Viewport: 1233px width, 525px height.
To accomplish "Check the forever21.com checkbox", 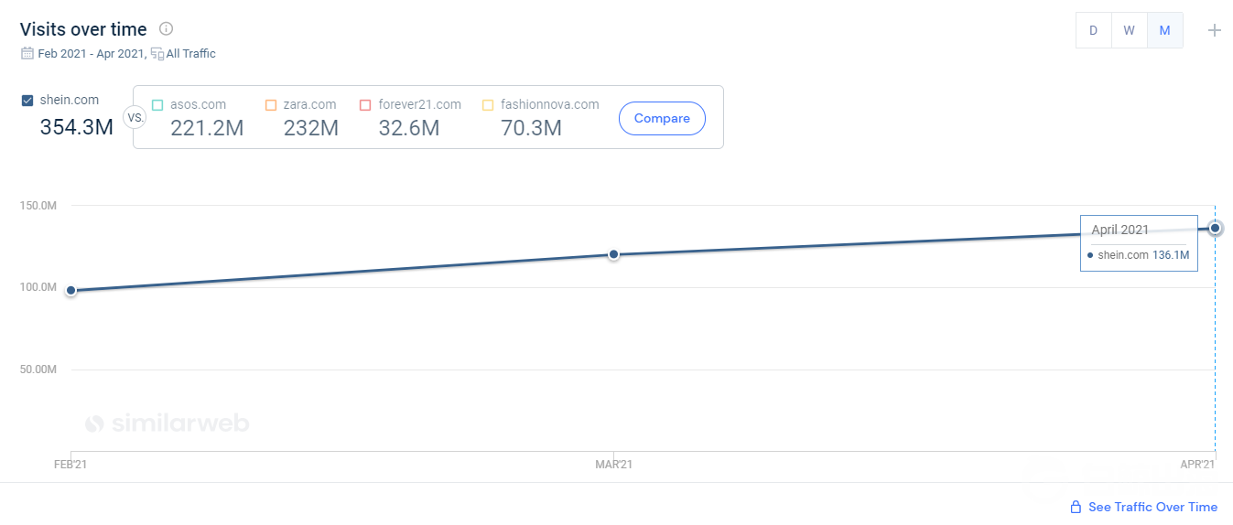I will 365,105.
